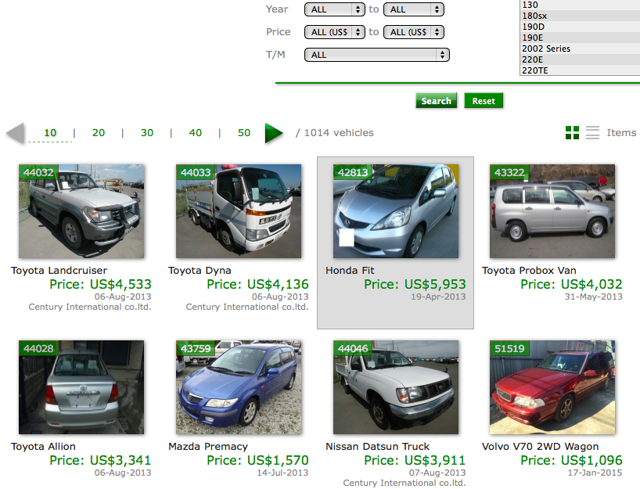
Task: Click date 31-May-2013 on Probox Van
Action: point(594,297)
